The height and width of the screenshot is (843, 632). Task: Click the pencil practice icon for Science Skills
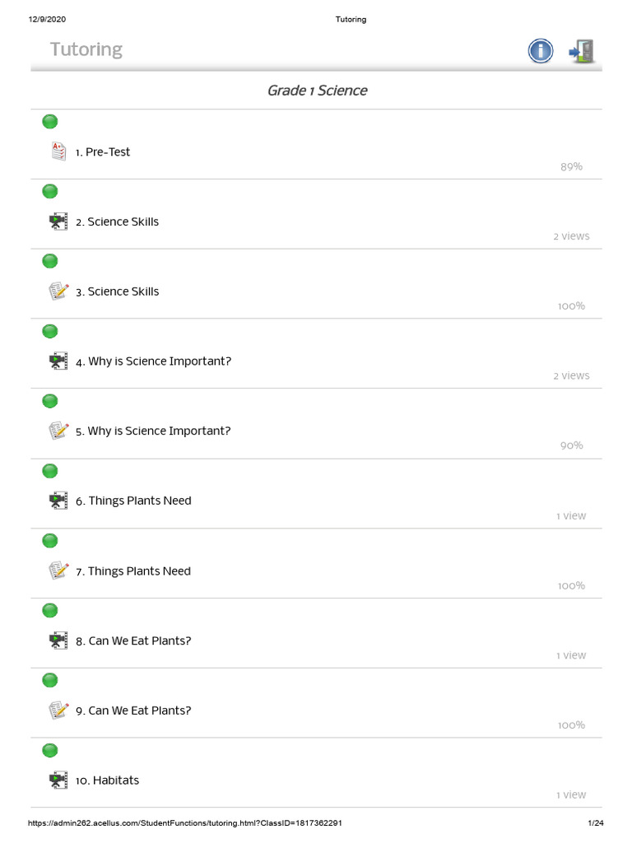pos(58,291)
